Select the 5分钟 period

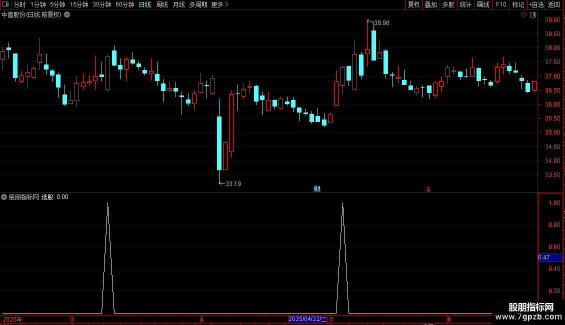coord(57,4)
